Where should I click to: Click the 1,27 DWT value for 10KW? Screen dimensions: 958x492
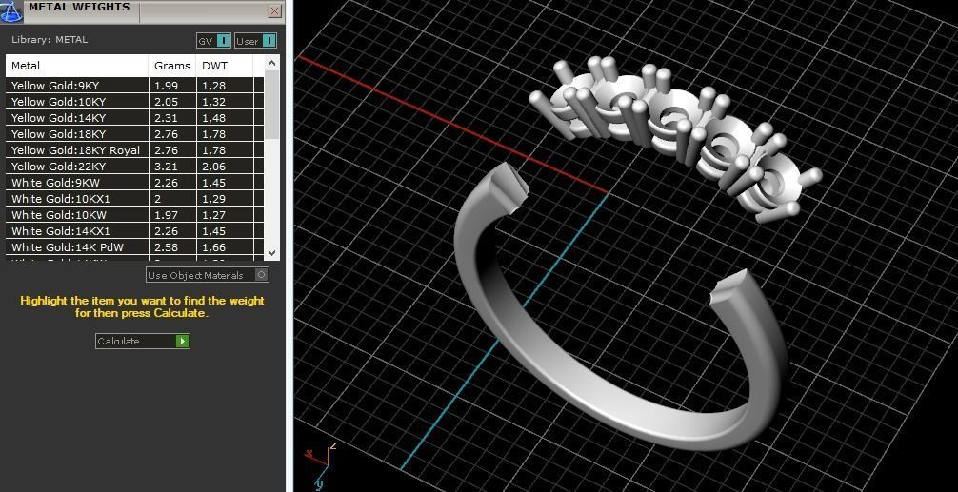(214, 215)
